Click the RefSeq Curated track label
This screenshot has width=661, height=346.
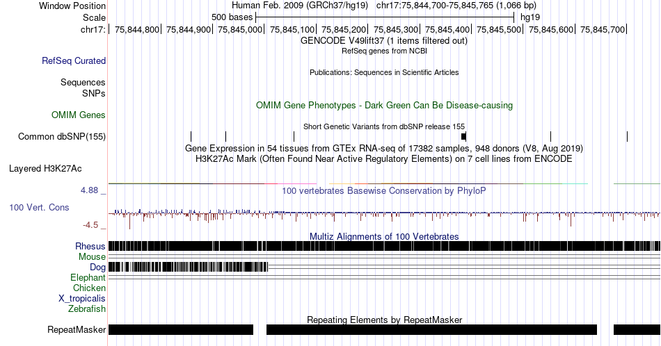(x=73, y=61)
